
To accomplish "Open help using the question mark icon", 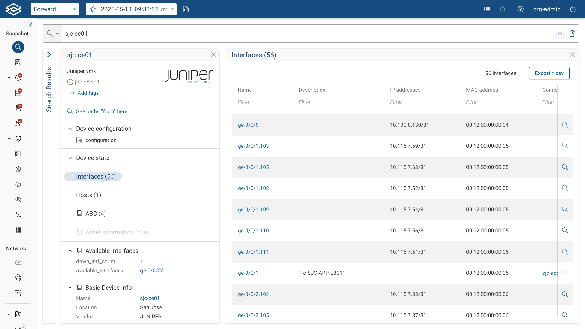I will coord(521,9).
